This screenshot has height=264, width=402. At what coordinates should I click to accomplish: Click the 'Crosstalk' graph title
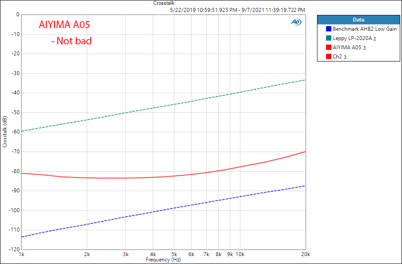pyautogui.click(x=163, y=3)
